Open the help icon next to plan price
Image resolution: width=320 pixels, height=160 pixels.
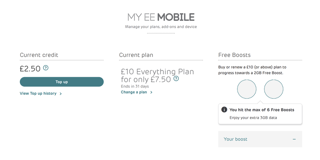(x=176, y=78)
